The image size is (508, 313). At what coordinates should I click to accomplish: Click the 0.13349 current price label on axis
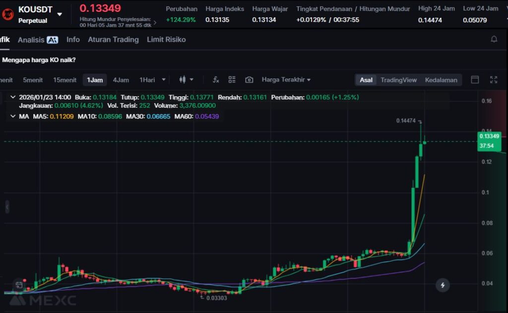pos(489,136)
